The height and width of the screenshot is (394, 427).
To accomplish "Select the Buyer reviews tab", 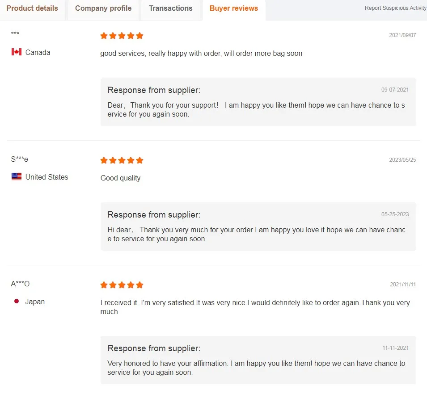I will pos(234,8).
